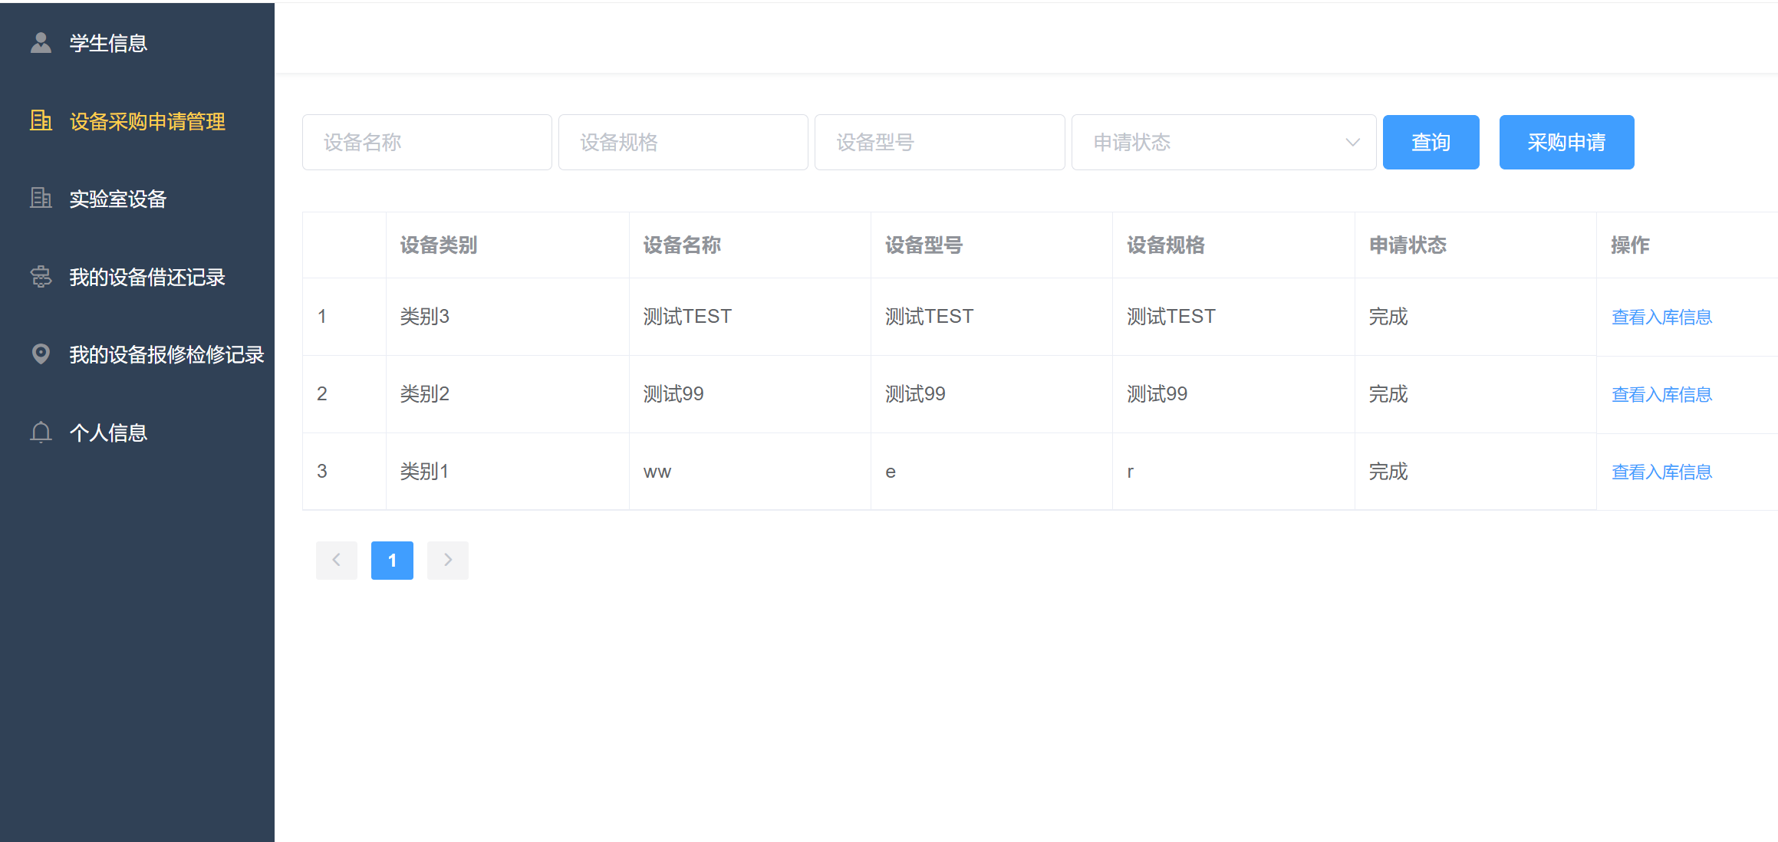Click the 实验室设备 equipment icon
The width and height of the screenshot is (1778, 842).
pos(41,199)
